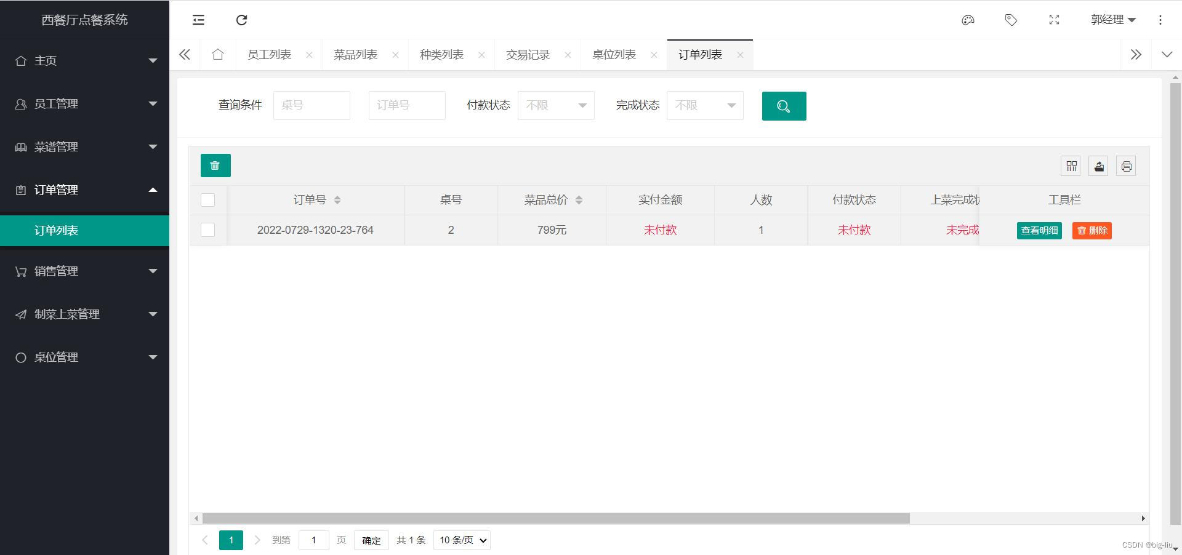Expand the 销售管理 sidebar menu
This screenshot has width=1182, height=555.
pyautogui.click(x=84, y=271)
